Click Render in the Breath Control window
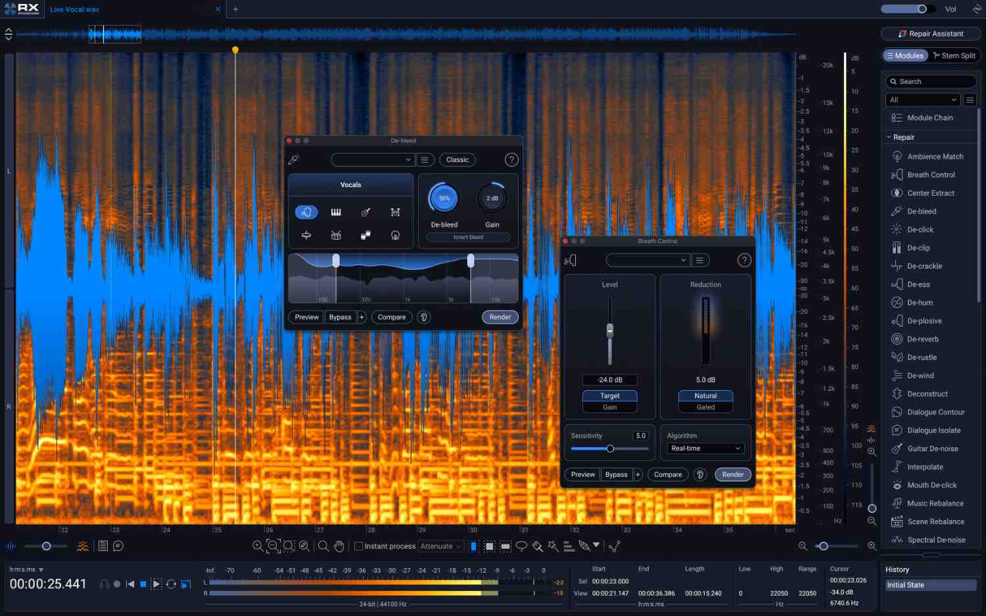This screenshot has width=986, height=616. 732,474
